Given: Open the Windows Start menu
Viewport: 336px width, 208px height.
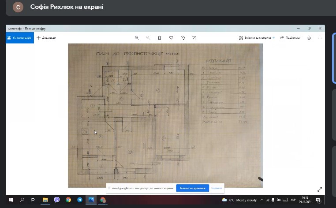Looking at the screenshot, I should (11, 200).
